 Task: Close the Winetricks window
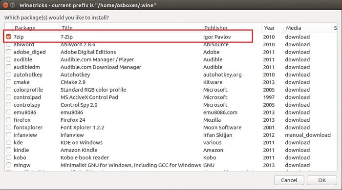pos(5,5)
